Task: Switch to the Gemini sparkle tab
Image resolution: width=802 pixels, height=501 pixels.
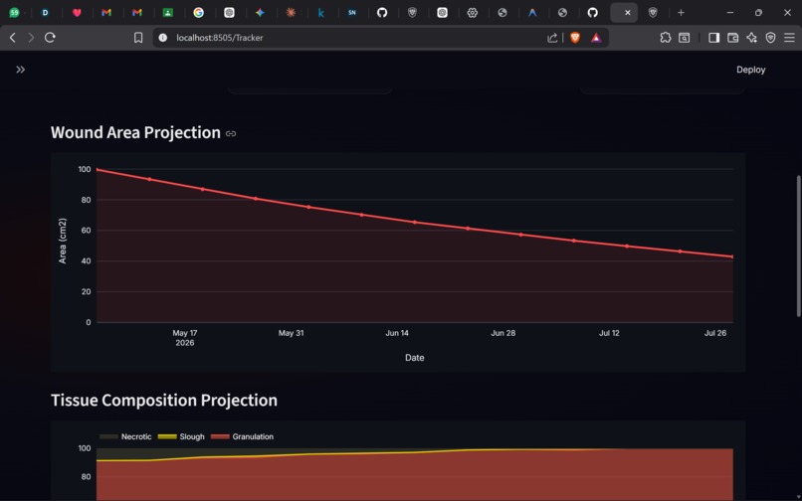Action: point(260,13)
